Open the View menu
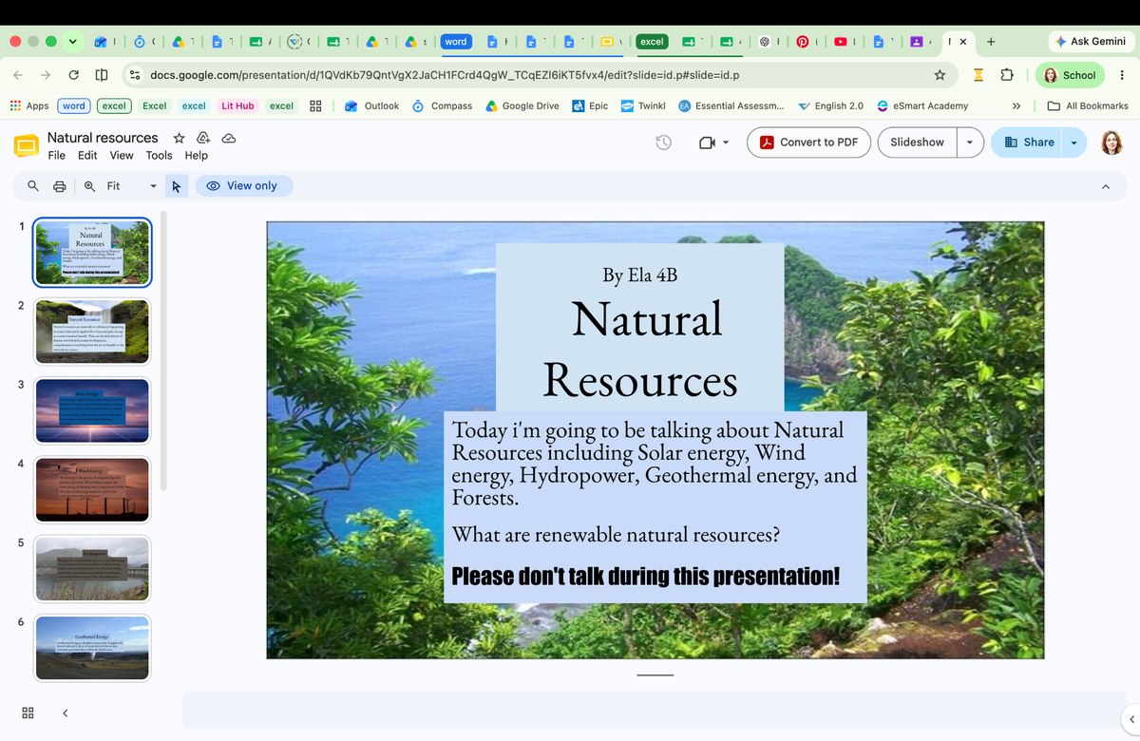Image resolution: width=1140 pixels, height=741 pixels. tap(122, 156)
